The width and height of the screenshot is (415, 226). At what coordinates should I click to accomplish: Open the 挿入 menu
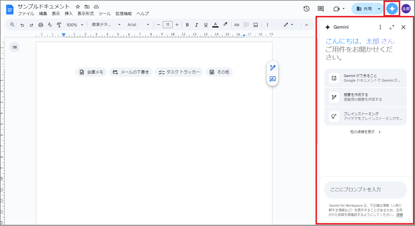pos(69,14)
